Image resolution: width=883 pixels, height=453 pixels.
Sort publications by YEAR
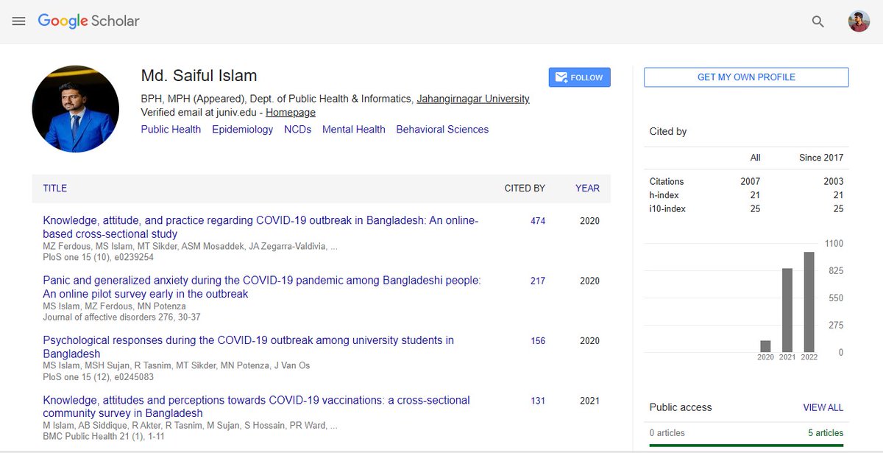587,188
